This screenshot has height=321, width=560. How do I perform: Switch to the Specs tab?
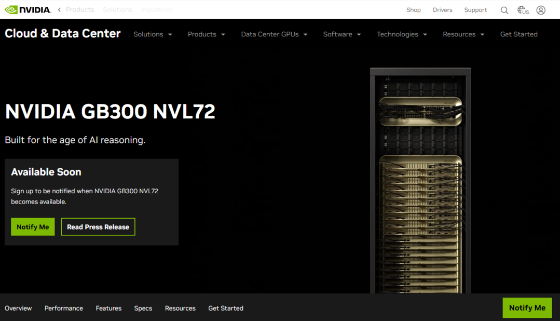143,308
